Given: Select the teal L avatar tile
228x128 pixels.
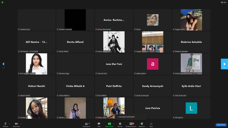Looking at the screenshot, I should coord(191,108).
